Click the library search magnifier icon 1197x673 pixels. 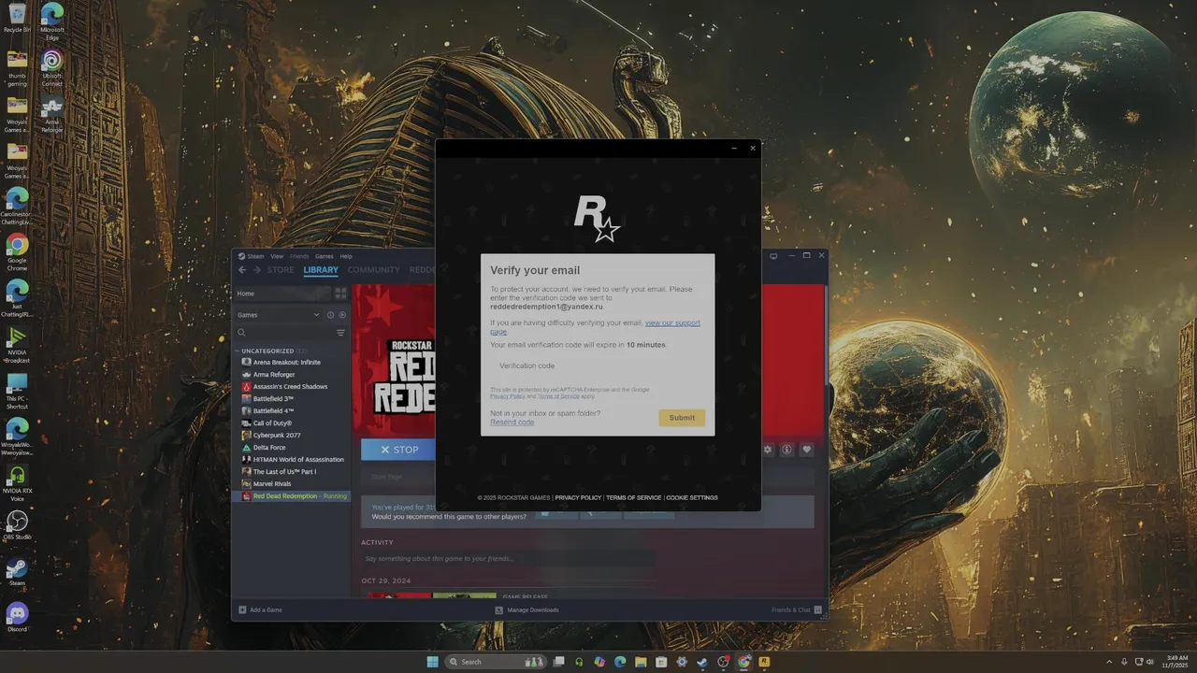[x=241, y=333]
